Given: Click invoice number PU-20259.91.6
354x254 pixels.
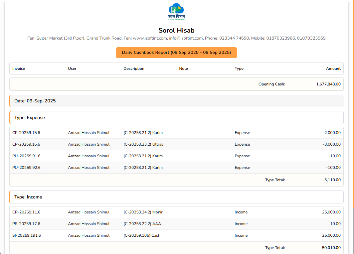Looking at the screenshot, I should click(26, 156).
